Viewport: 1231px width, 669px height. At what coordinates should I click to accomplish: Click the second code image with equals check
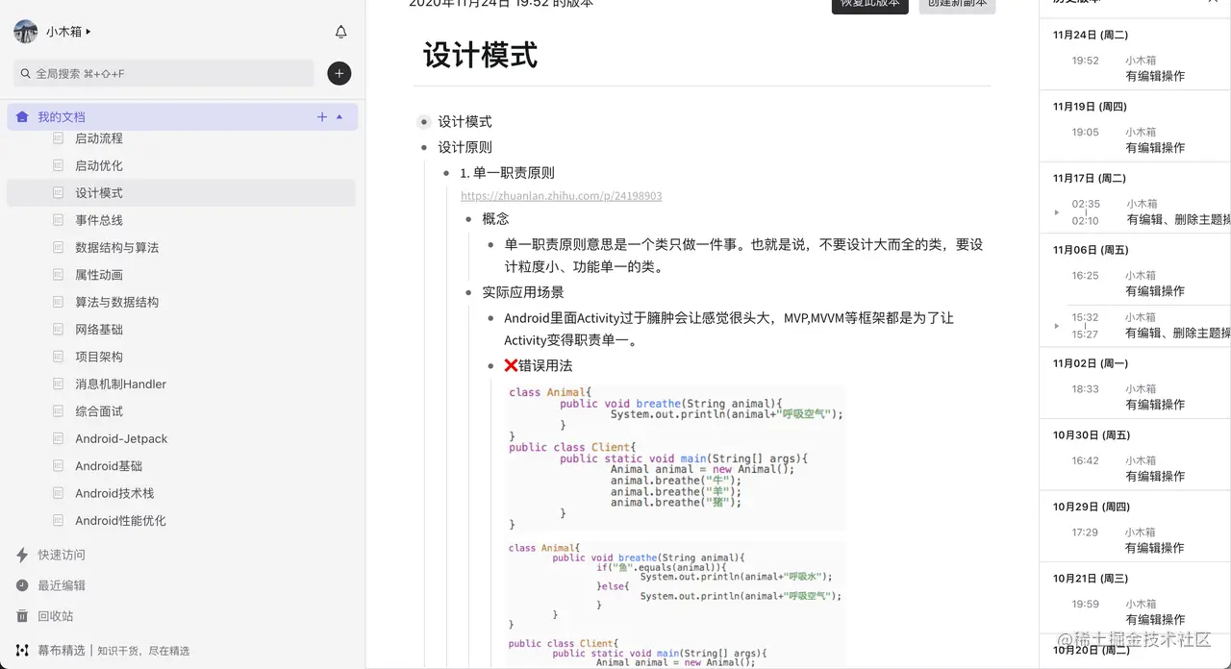(676, 605)
